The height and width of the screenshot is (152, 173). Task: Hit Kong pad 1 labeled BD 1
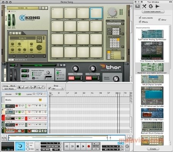[x=57, y=52]
